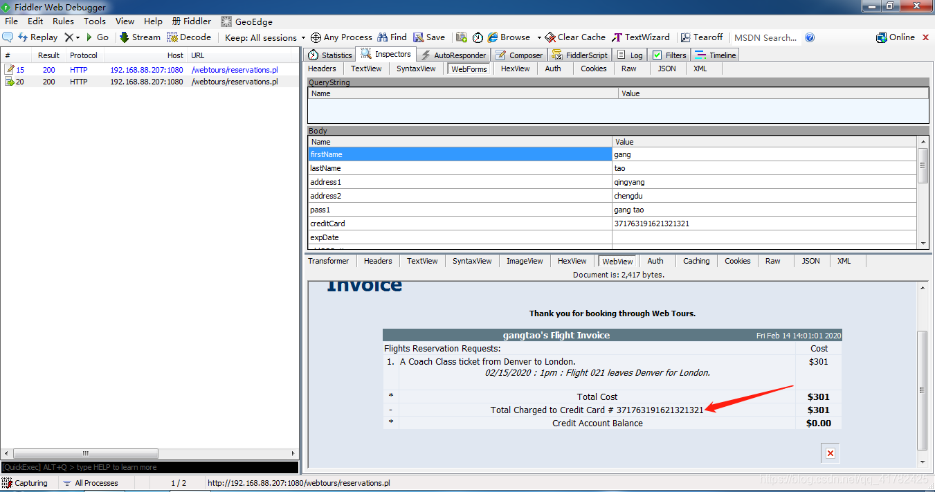Open the View menu
Viewport: 935px width, 492px height.
(x=125, y=21)
